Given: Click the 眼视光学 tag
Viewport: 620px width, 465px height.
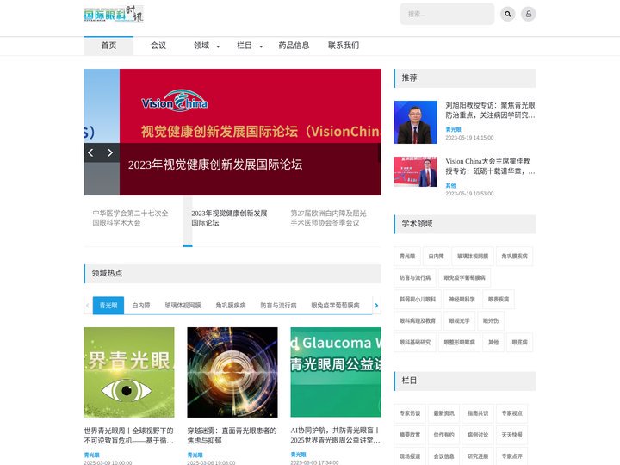Looking at the screenshot, I should point(460,320).
